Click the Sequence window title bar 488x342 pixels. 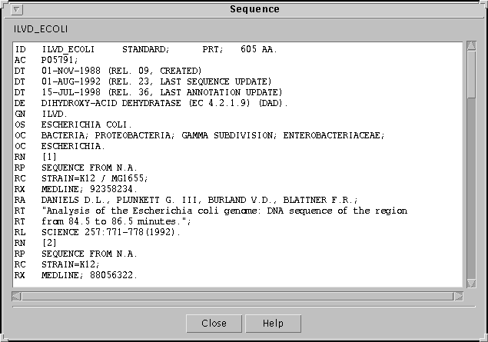pos(254,9)
